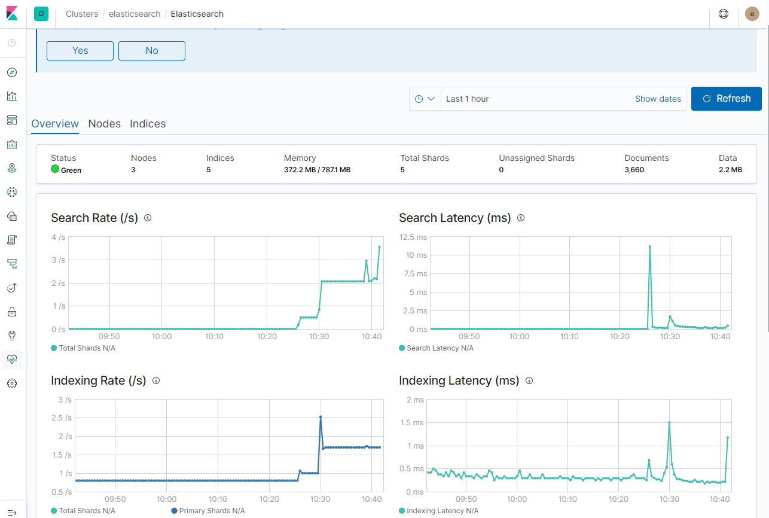Open SIEM lock icon in sidebar
This screenshot has height=518, width=769.
12,312
